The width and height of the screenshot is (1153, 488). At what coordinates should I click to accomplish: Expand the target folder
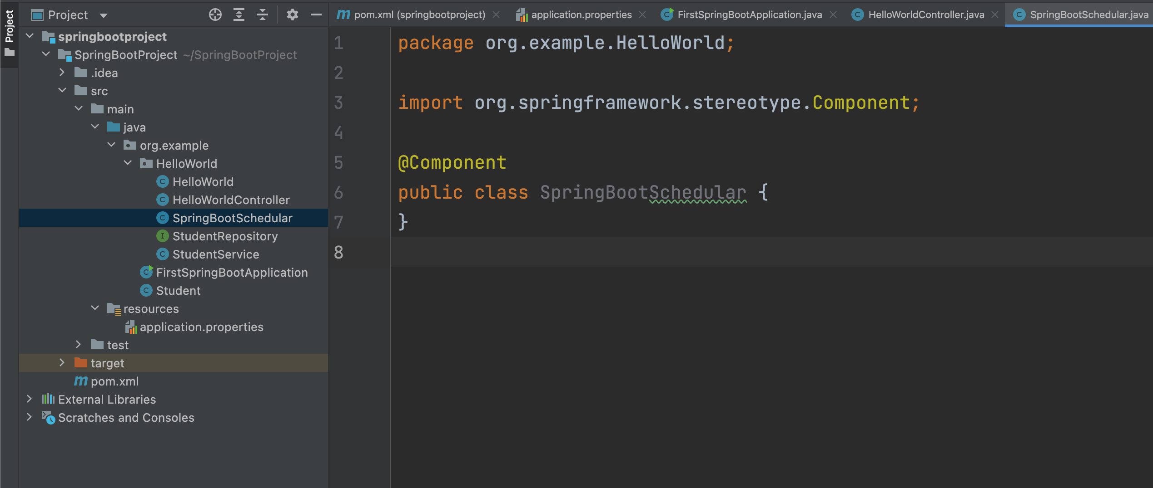62,362
